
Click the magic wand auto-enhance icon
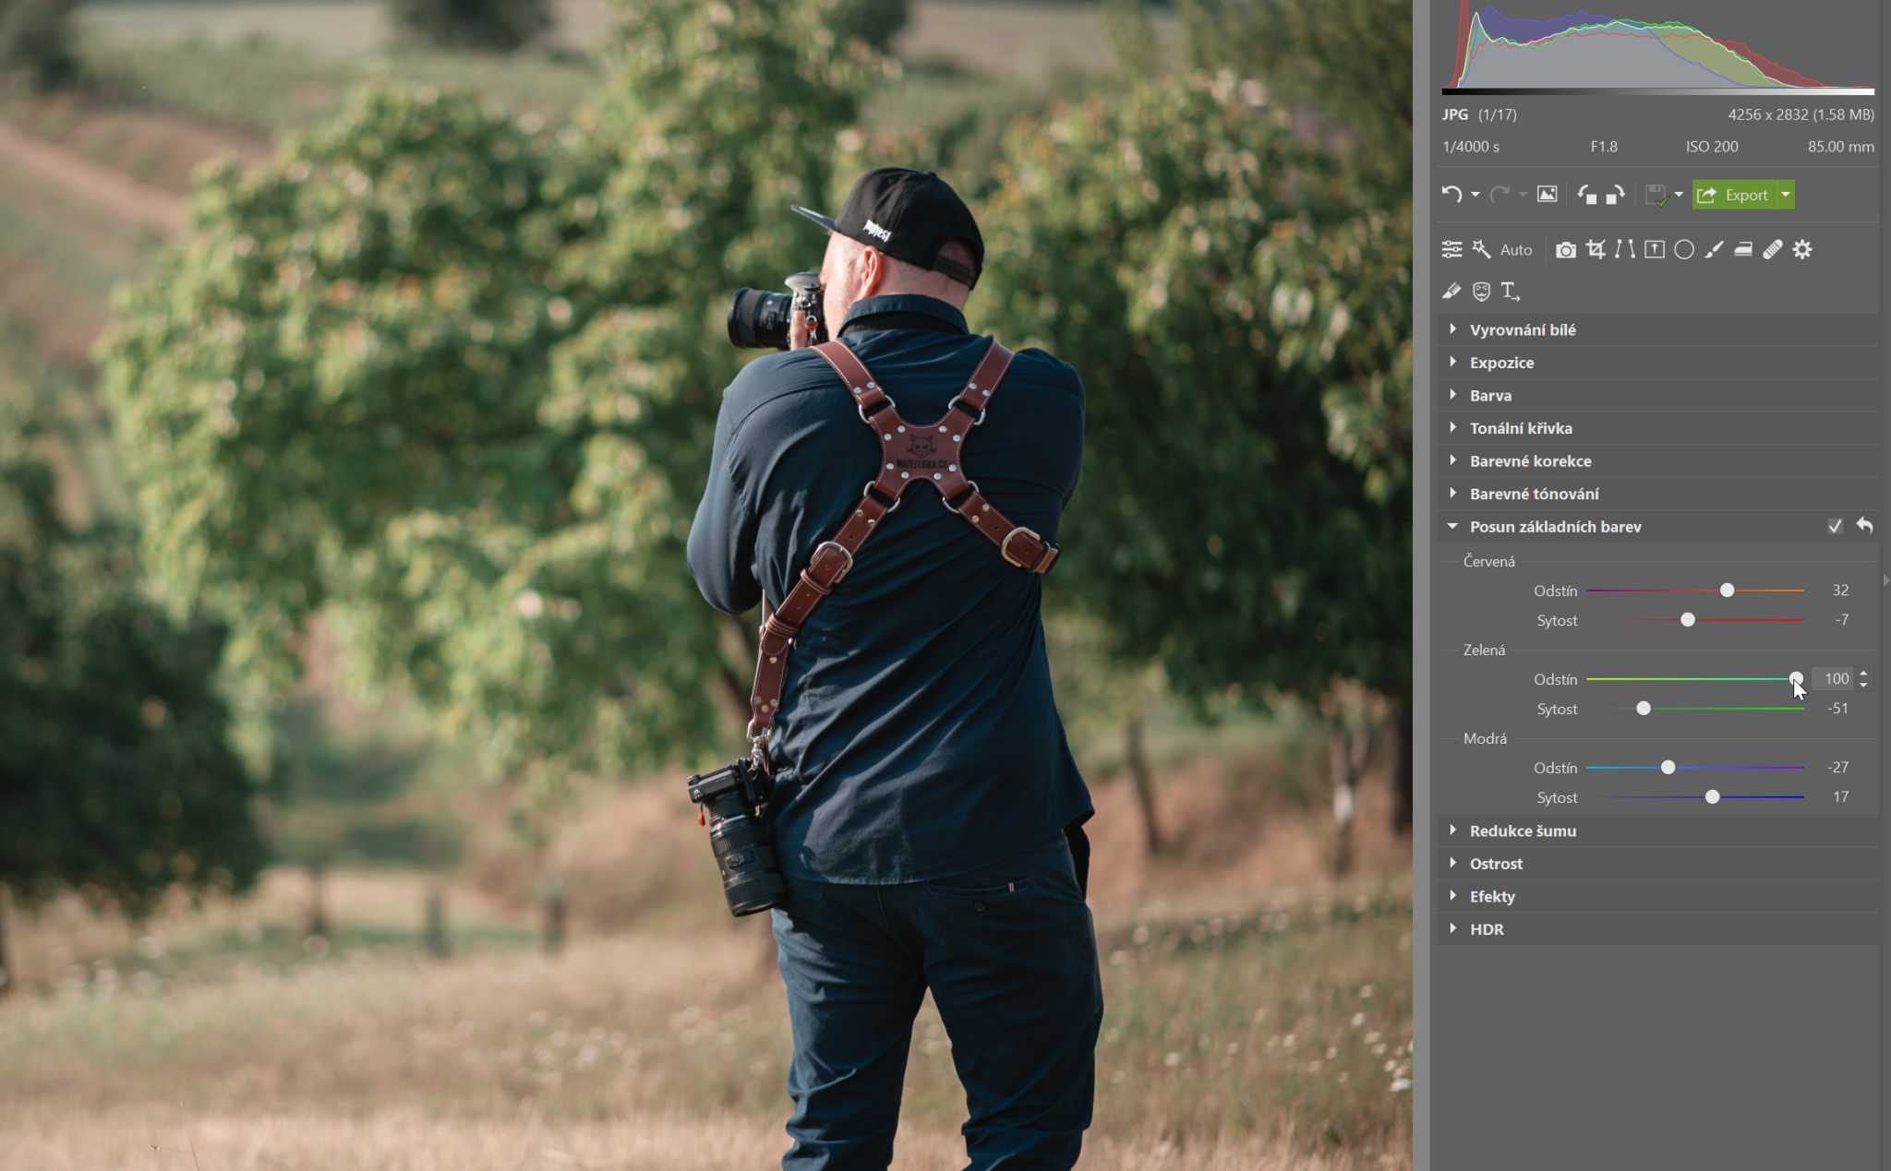click(x=1481, y=249)
